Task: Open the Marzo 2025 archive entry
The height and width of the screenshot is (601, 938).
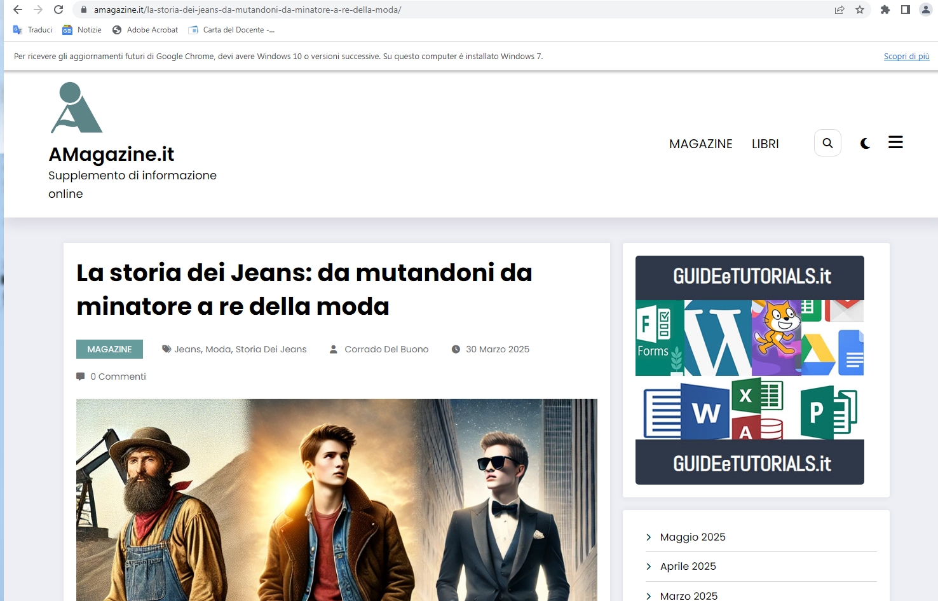Action: 688,595
